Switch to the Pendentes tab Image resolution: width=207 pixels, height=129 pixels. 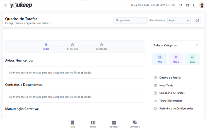point(72,47)
